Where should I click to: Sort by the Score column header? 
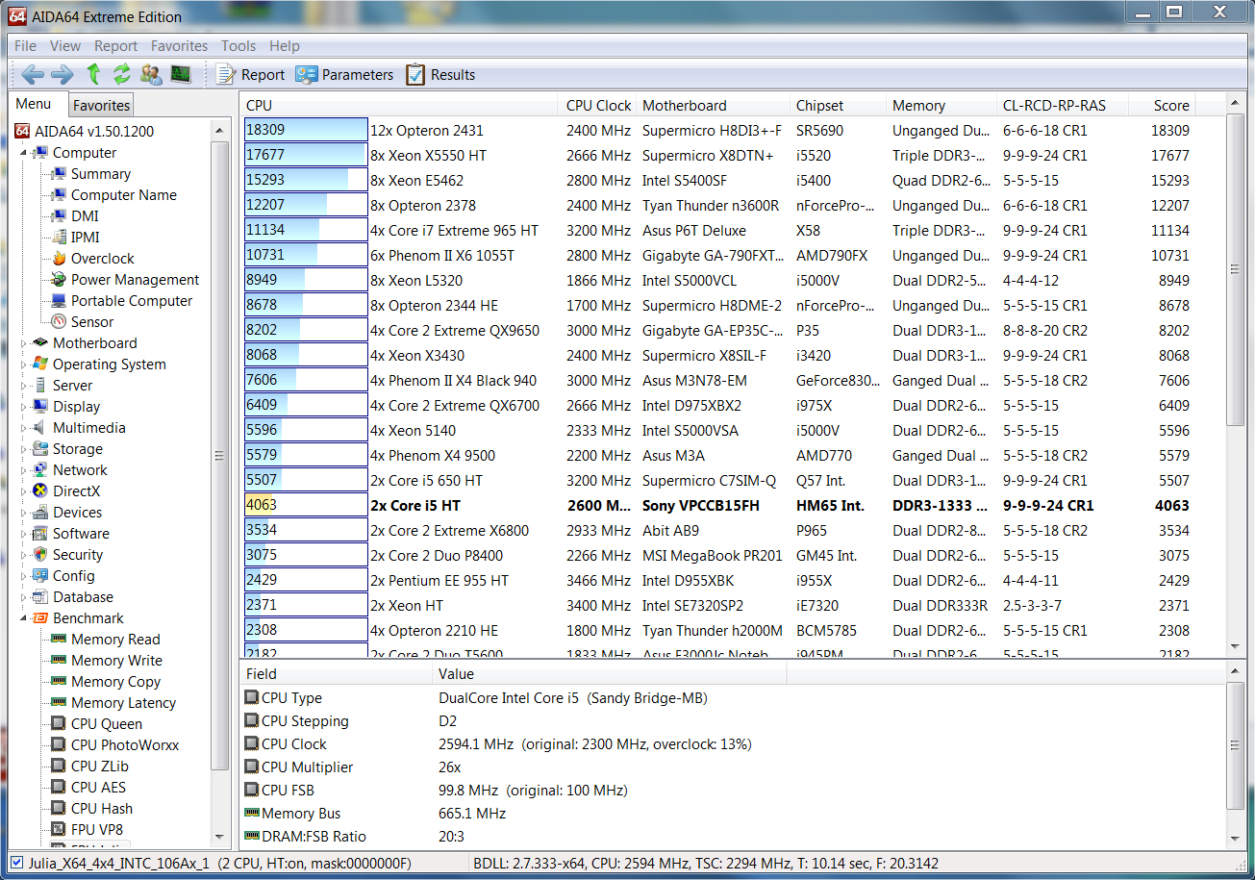pos(1163,106)
